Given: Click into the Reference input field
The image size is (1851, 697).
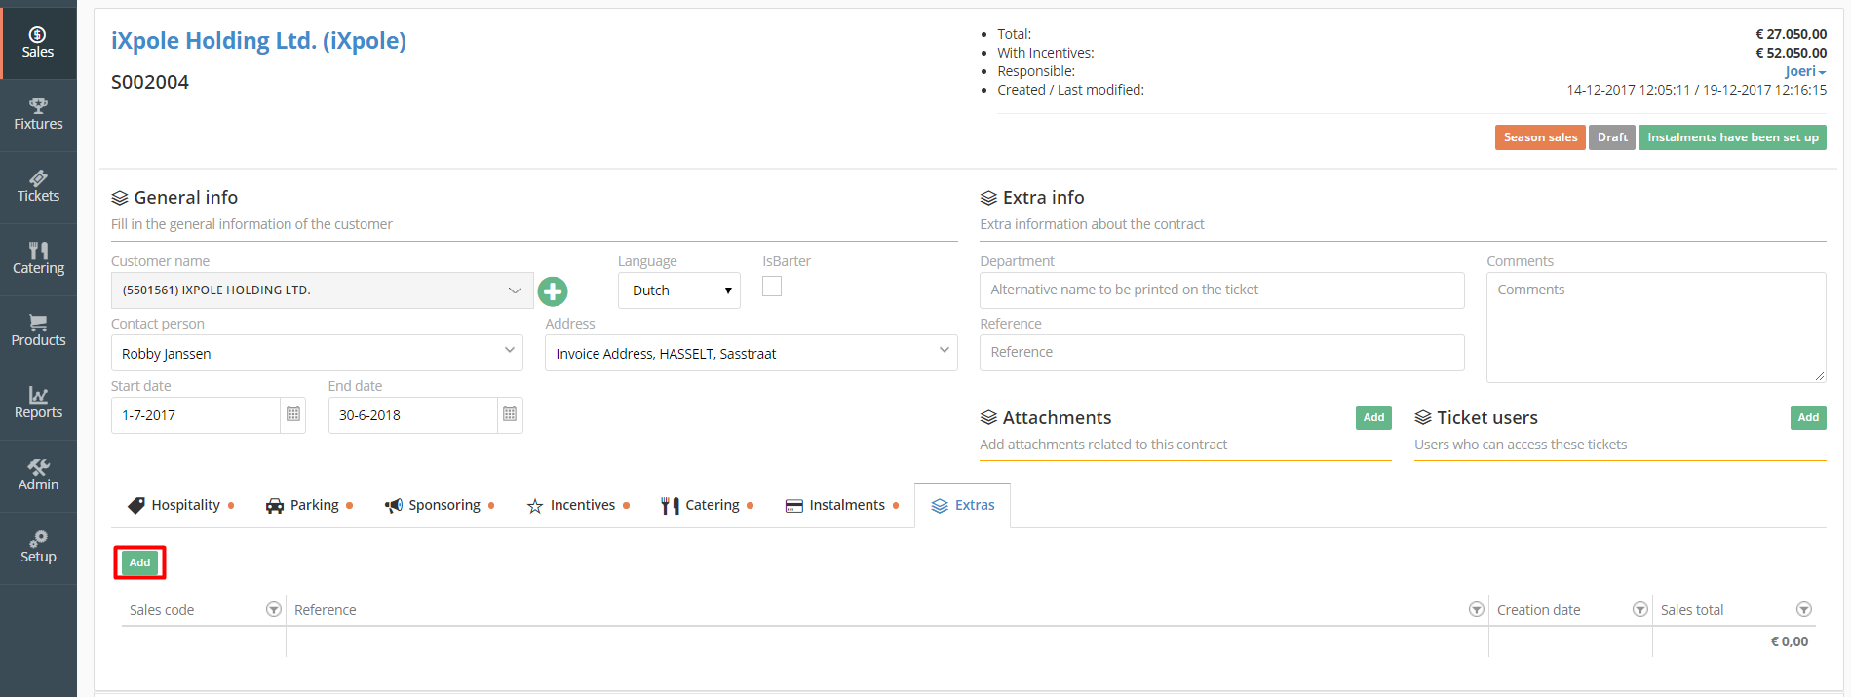Looking at the screenshot, I should pyautogui.click(x=1221, y=353).
